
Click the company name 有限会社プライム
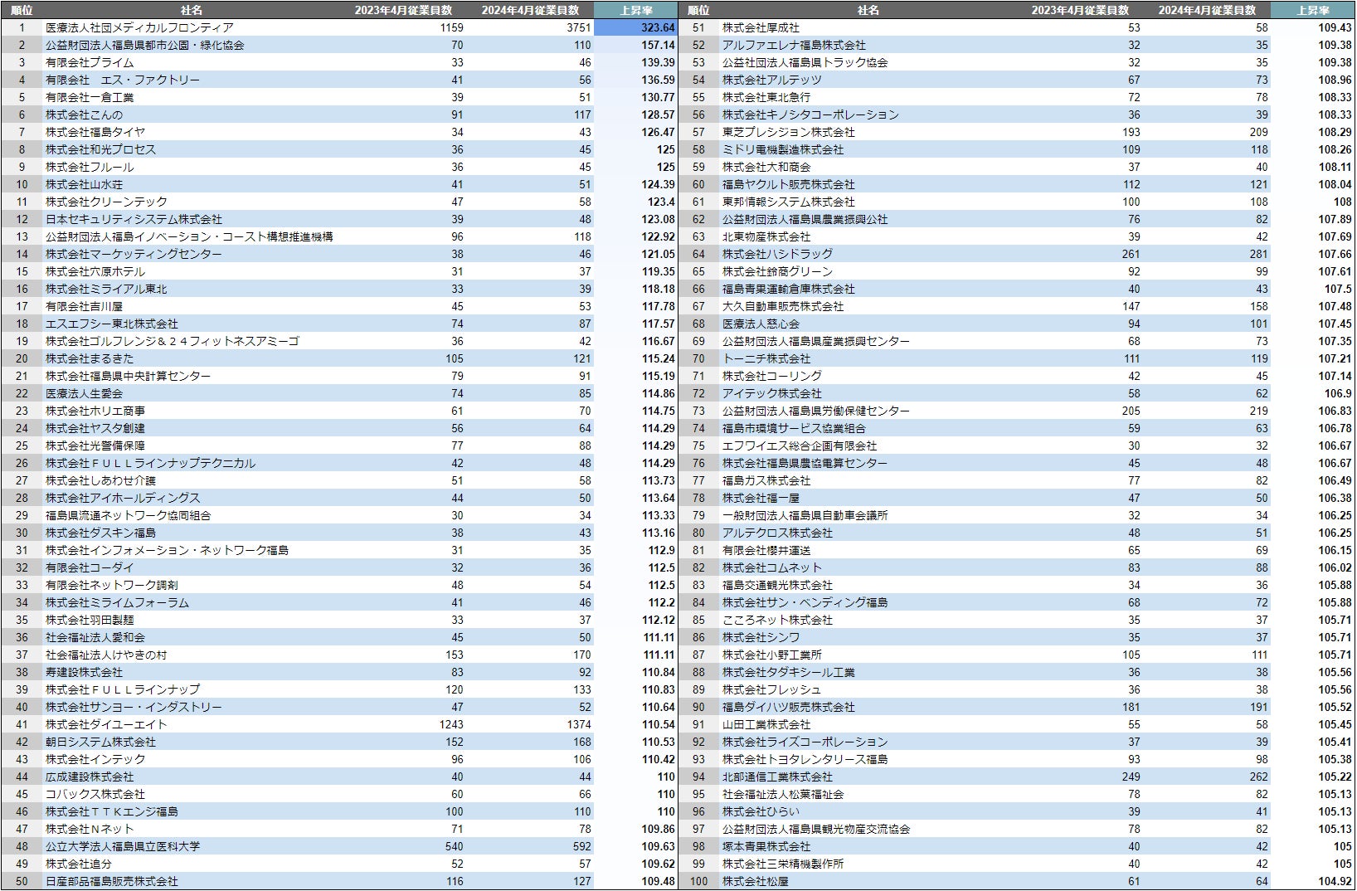pos(90,62)
